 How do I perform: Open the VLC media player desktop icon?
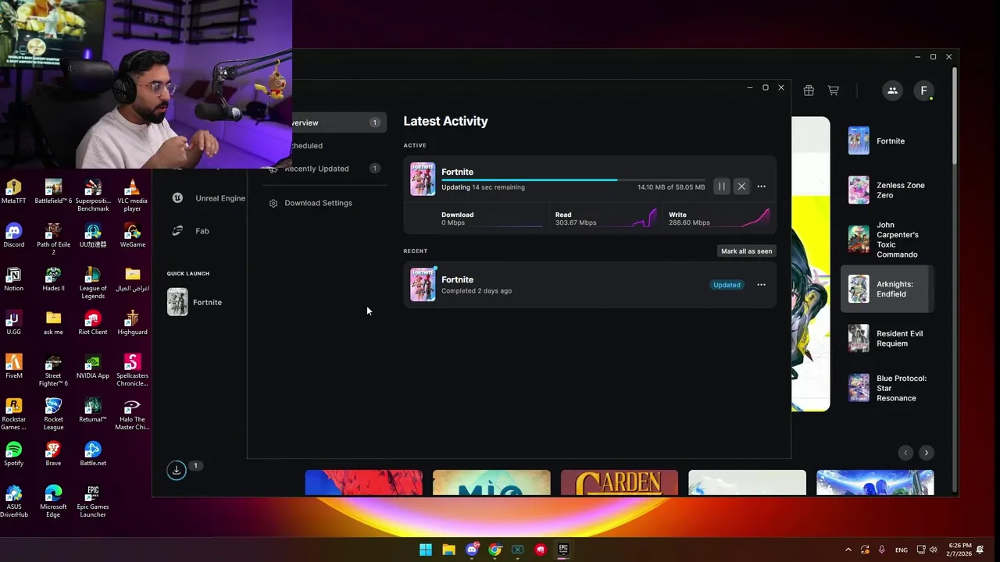[x=133, y=195]
